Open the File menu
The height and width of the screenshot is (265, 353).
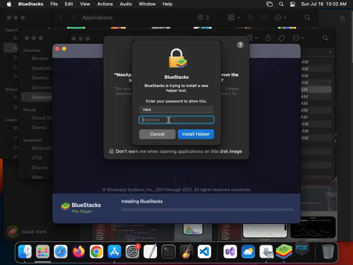click(x=54, y=4)
